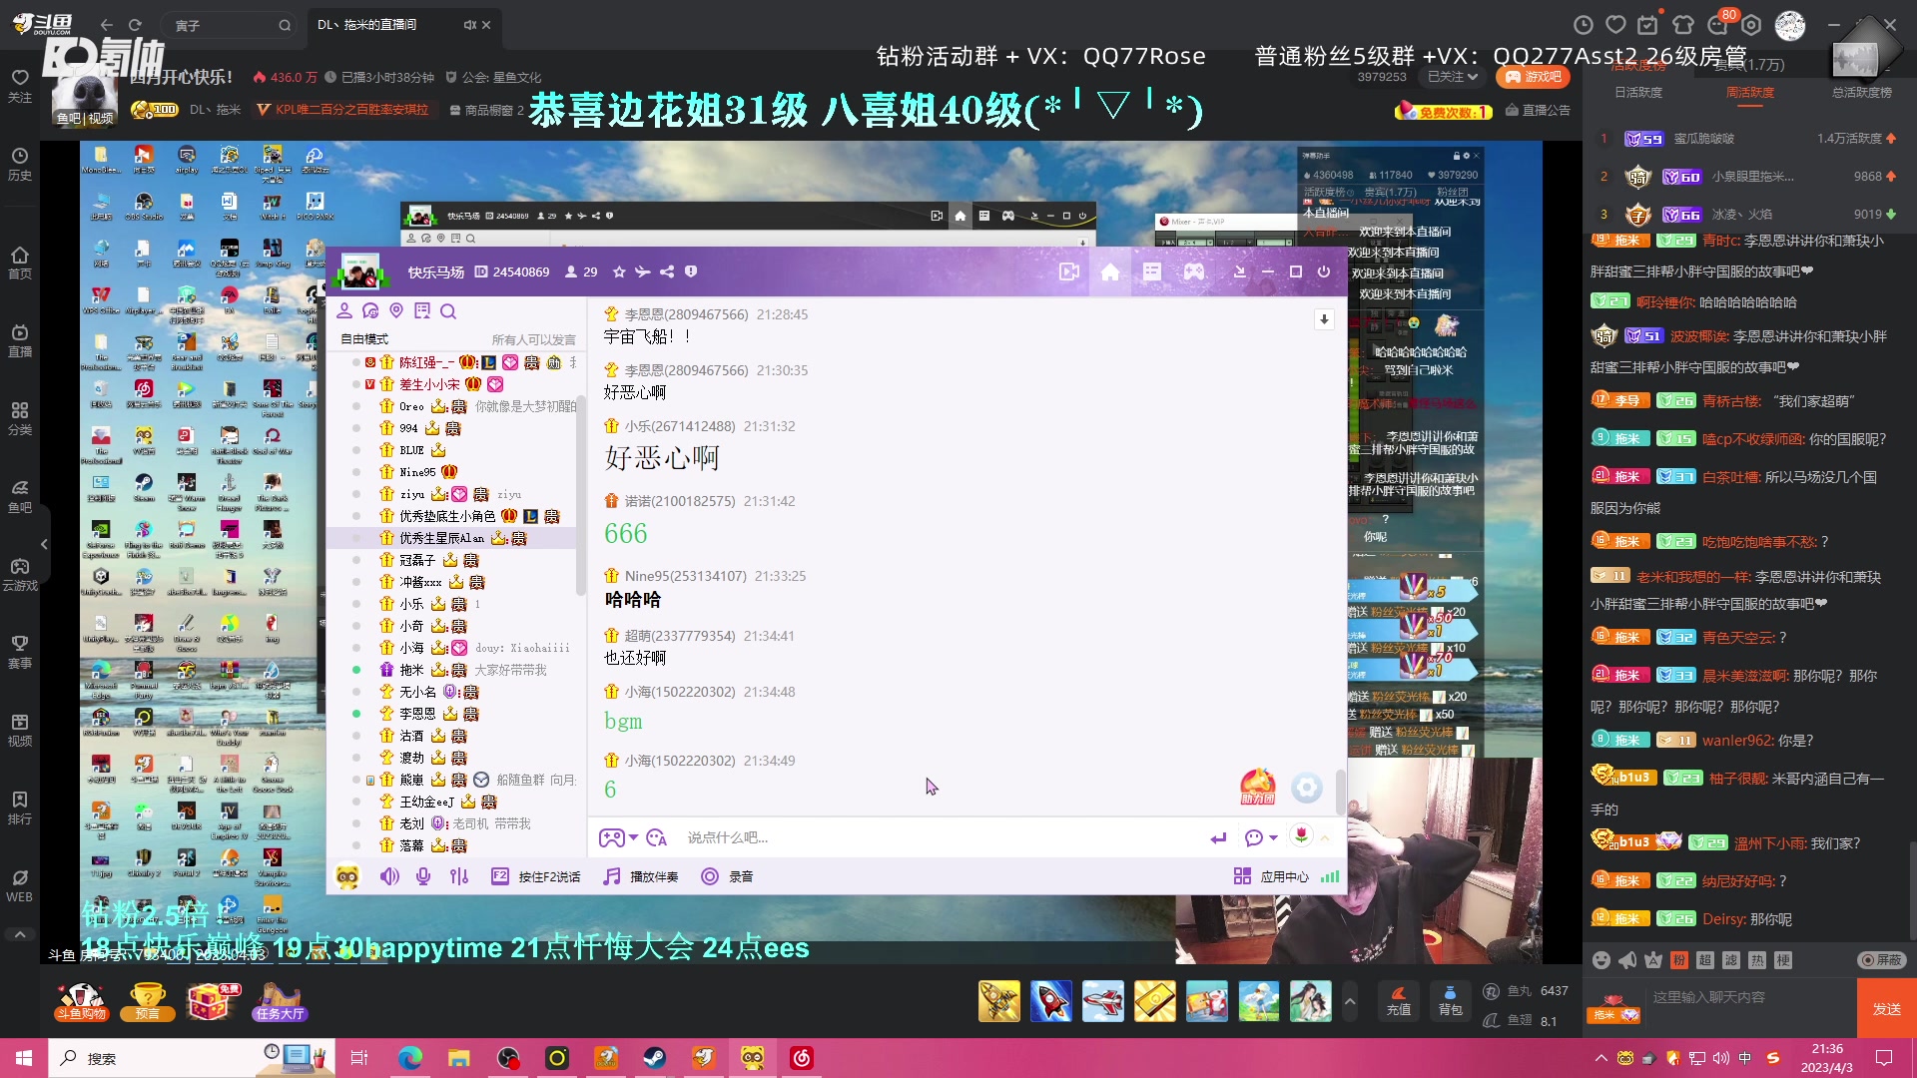Click the location pin icon above user list

click(x=396, y=311)
